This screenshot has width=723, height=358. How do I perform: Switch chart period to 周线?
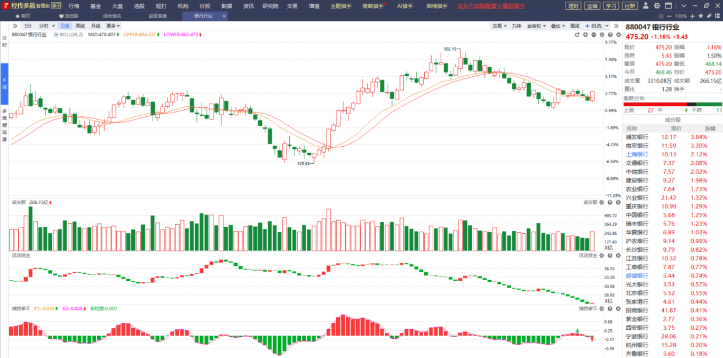[80, 26]
